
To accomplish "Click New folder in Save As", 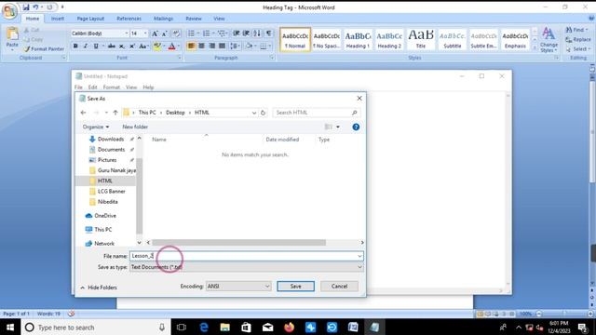I will 135,127.
